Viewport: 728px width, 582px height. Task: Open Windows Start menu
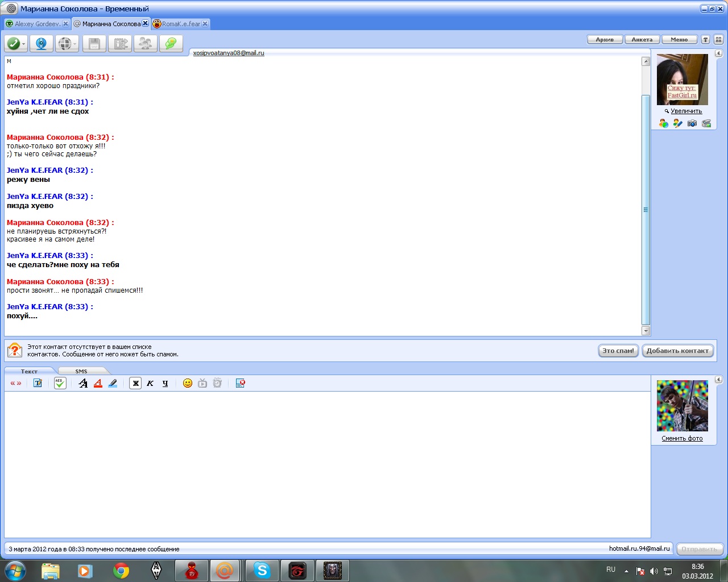pyautogui.click(x=15, y=570)
